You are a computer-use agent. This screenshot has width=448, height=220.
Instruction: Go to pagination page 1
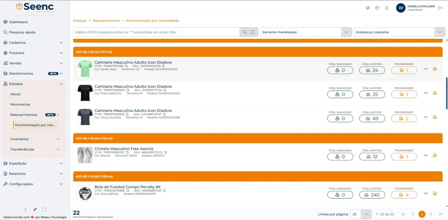coord(422,214)
